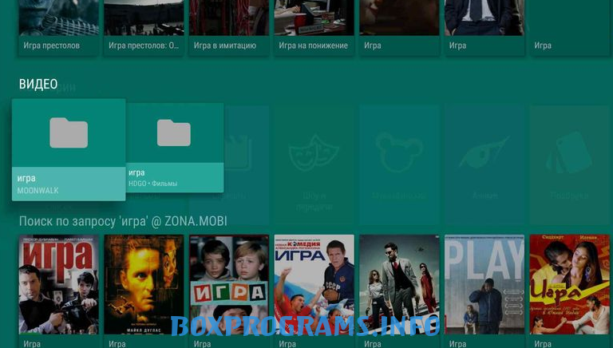Click the ВИДЕО section heading
This screenshot has width=613, height=348.
point(38,85)
